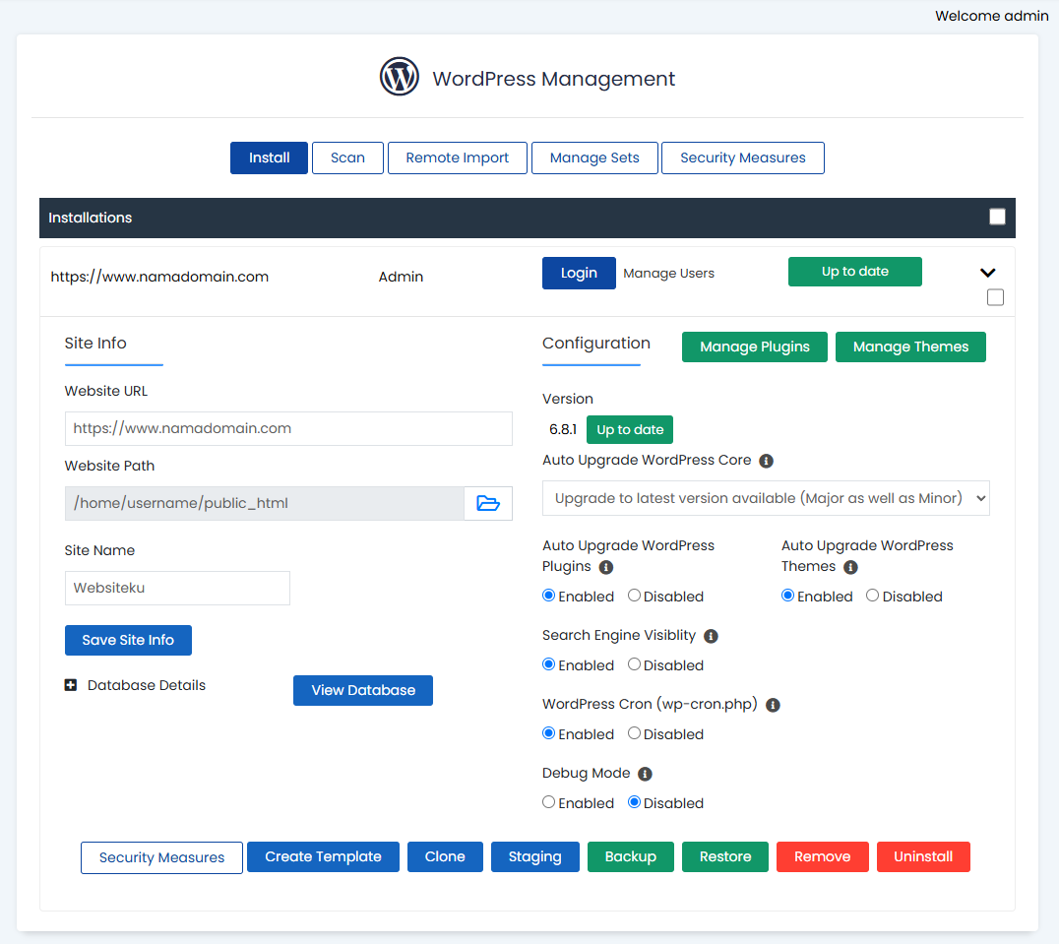Click the blue Login button

click(579, 273)
